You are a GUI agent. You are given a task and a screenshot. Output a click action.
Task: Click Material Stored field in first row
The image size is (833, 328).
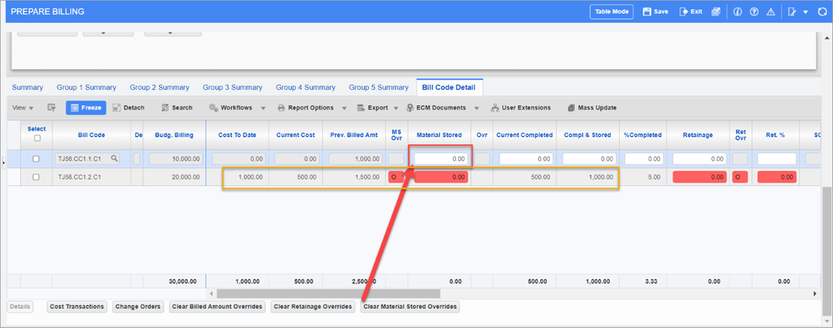[x=441, y=158]
